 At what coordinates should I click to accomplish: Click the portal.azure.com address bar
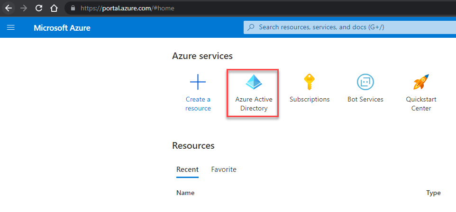point(260,8)
